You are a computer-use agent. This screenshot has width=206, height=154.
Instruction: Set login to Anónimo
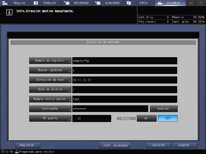pyautogui.click(x=164, y=109)
